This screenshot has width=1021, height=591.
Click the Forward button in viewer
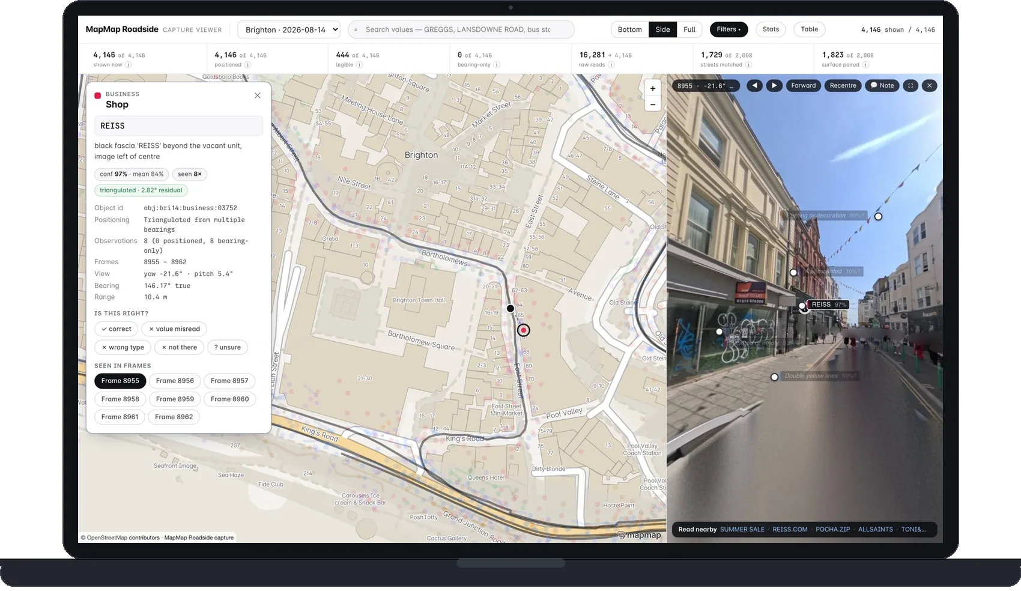(x=803, y=86)
